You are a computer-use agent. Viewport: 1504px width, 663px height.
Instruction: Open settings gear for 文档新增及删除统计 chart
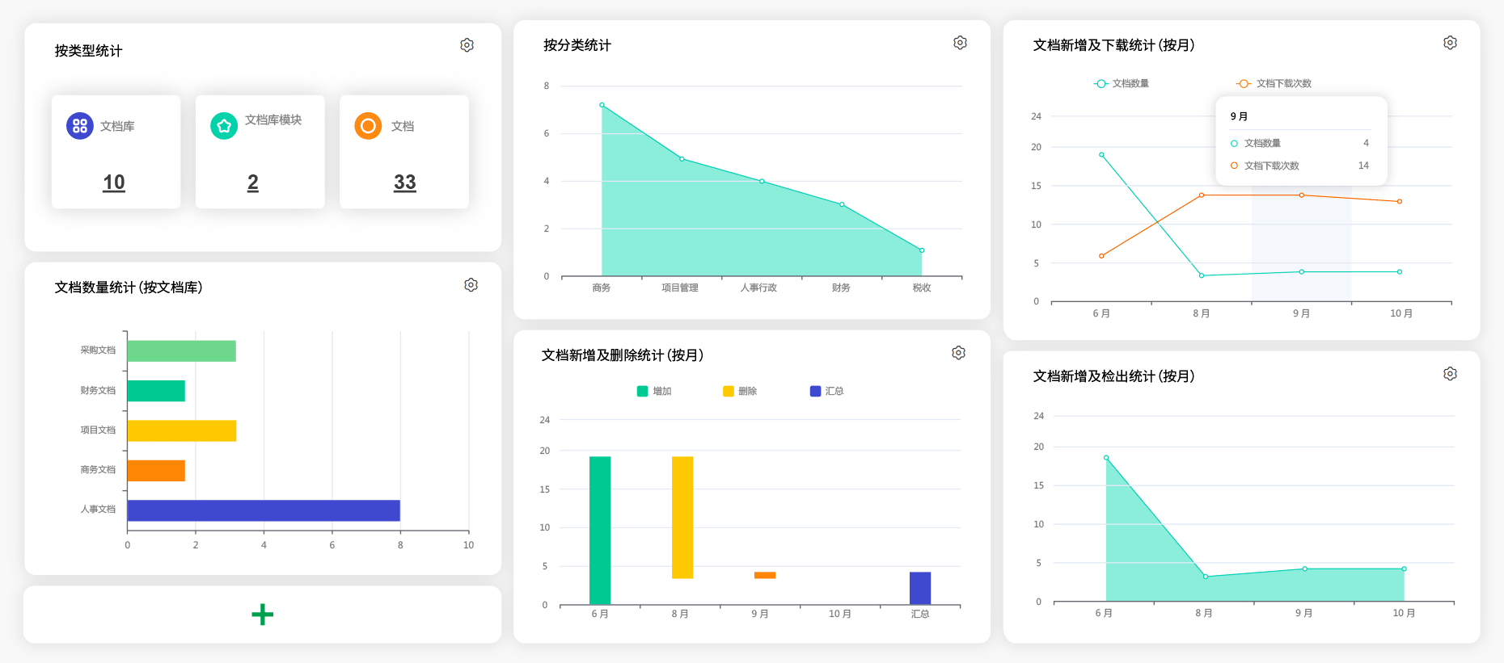(x=958, y=353)
